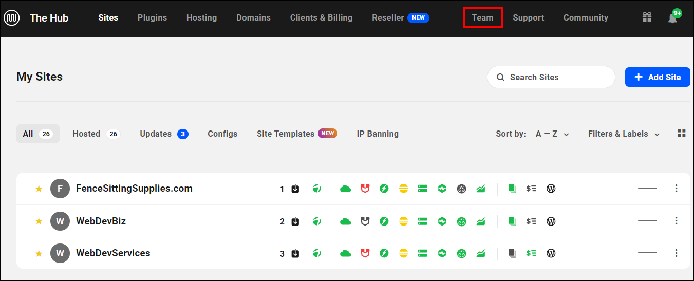This screenshot has height=281, width=694.
Task: Open the notifications bell
Action: click(673, 18)
